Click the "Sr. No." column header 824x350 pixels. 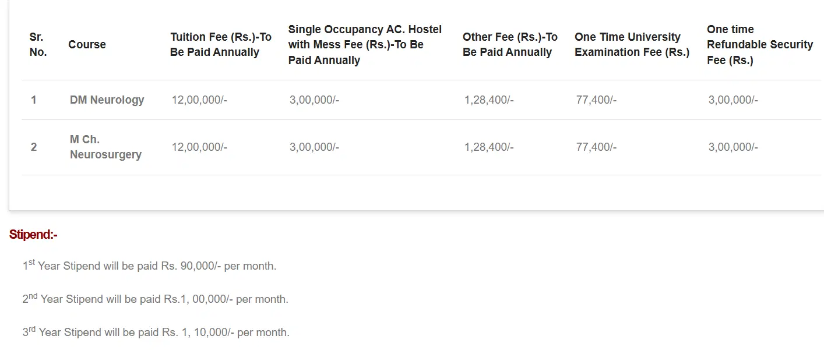point(38,45)
